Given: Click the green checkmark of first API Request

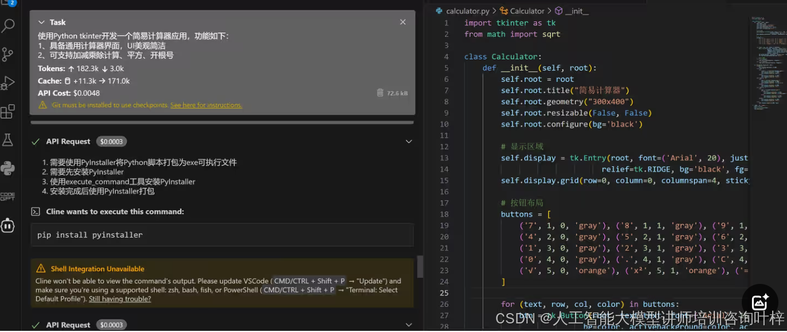Looking at the screenshot, I should pyautogui.click(x=36, y=141).
